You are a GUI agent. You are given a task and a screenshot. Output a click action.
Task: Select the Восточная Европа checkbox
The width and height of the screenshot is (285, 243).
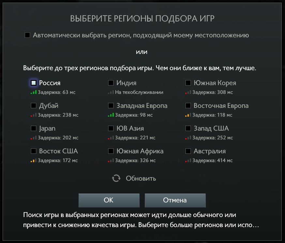click(x=188, y=106)
